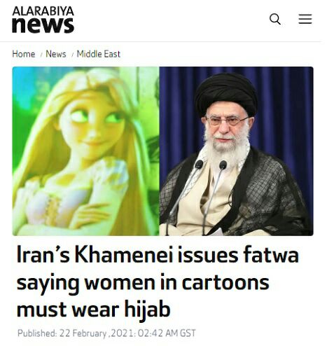This screenshot has height=346, width=327.
Task: Click the word "cartoons" in headline
Action: coord(225,282)
